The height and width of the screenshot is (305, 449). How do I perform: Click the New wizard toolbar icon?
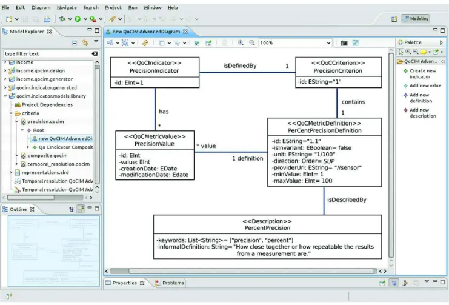point(9,19)
